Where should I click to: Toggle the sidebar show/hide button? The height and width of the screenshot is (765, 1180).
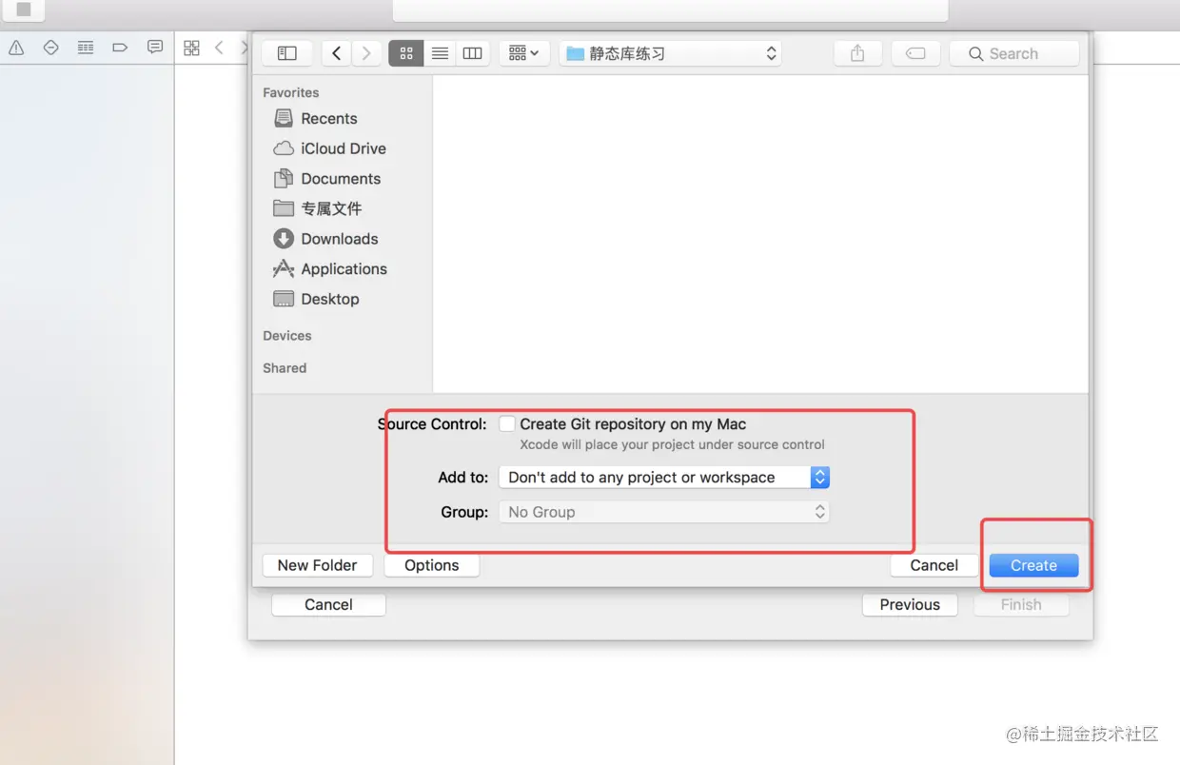coord(286,53)
